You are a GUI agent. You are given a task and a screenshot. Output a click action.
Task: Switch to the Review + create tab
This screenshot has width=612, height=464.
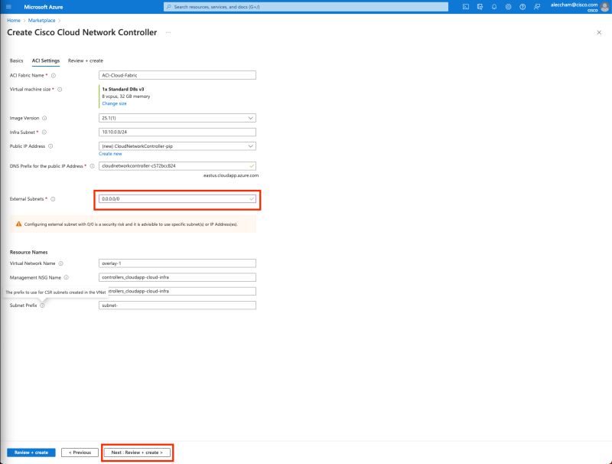coord(85,60)
